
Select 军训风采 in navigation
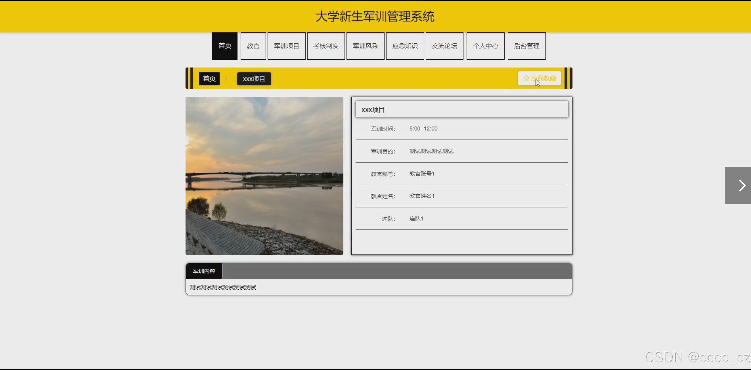(x=365, y=46)
